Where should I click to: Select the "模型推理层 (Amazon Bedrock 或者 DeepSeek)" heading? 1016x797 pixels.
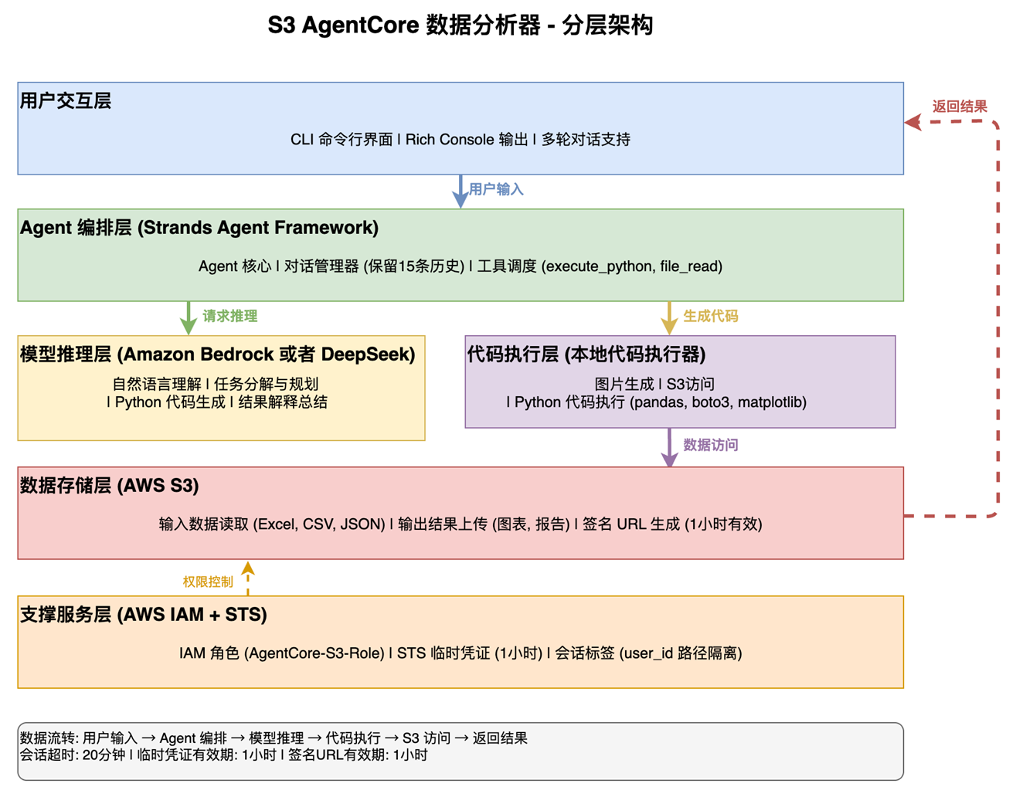[218, 354]
